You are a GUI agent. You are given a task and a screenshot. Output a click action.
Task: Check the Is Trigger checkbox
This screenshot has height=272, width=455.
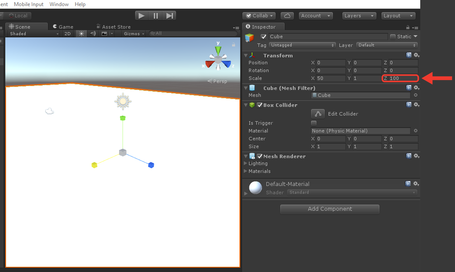pyautogui.click(x=314, y=123)
